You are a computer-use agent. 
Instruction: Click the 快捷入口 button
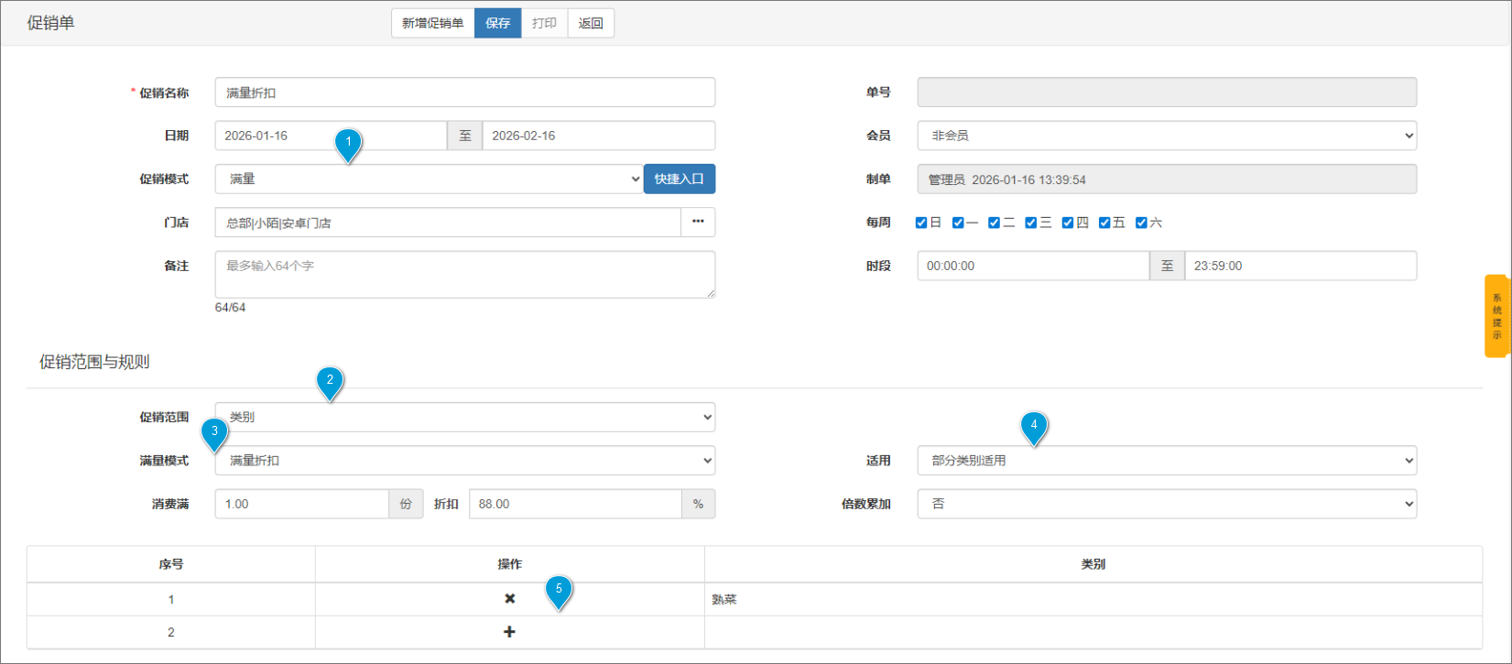679,180
